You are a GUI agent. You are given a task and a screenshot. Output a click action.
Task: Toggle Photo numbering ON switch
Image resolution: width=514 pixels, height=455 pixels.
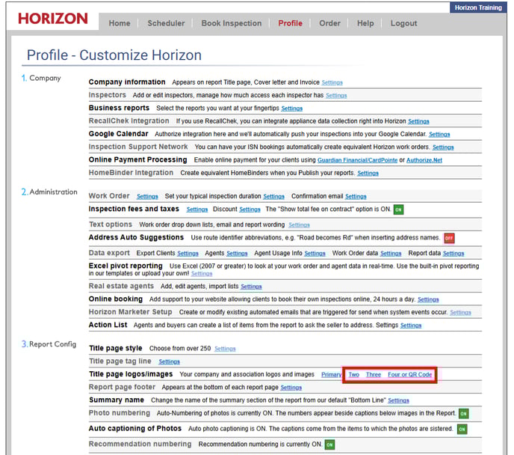pos(463,414)
